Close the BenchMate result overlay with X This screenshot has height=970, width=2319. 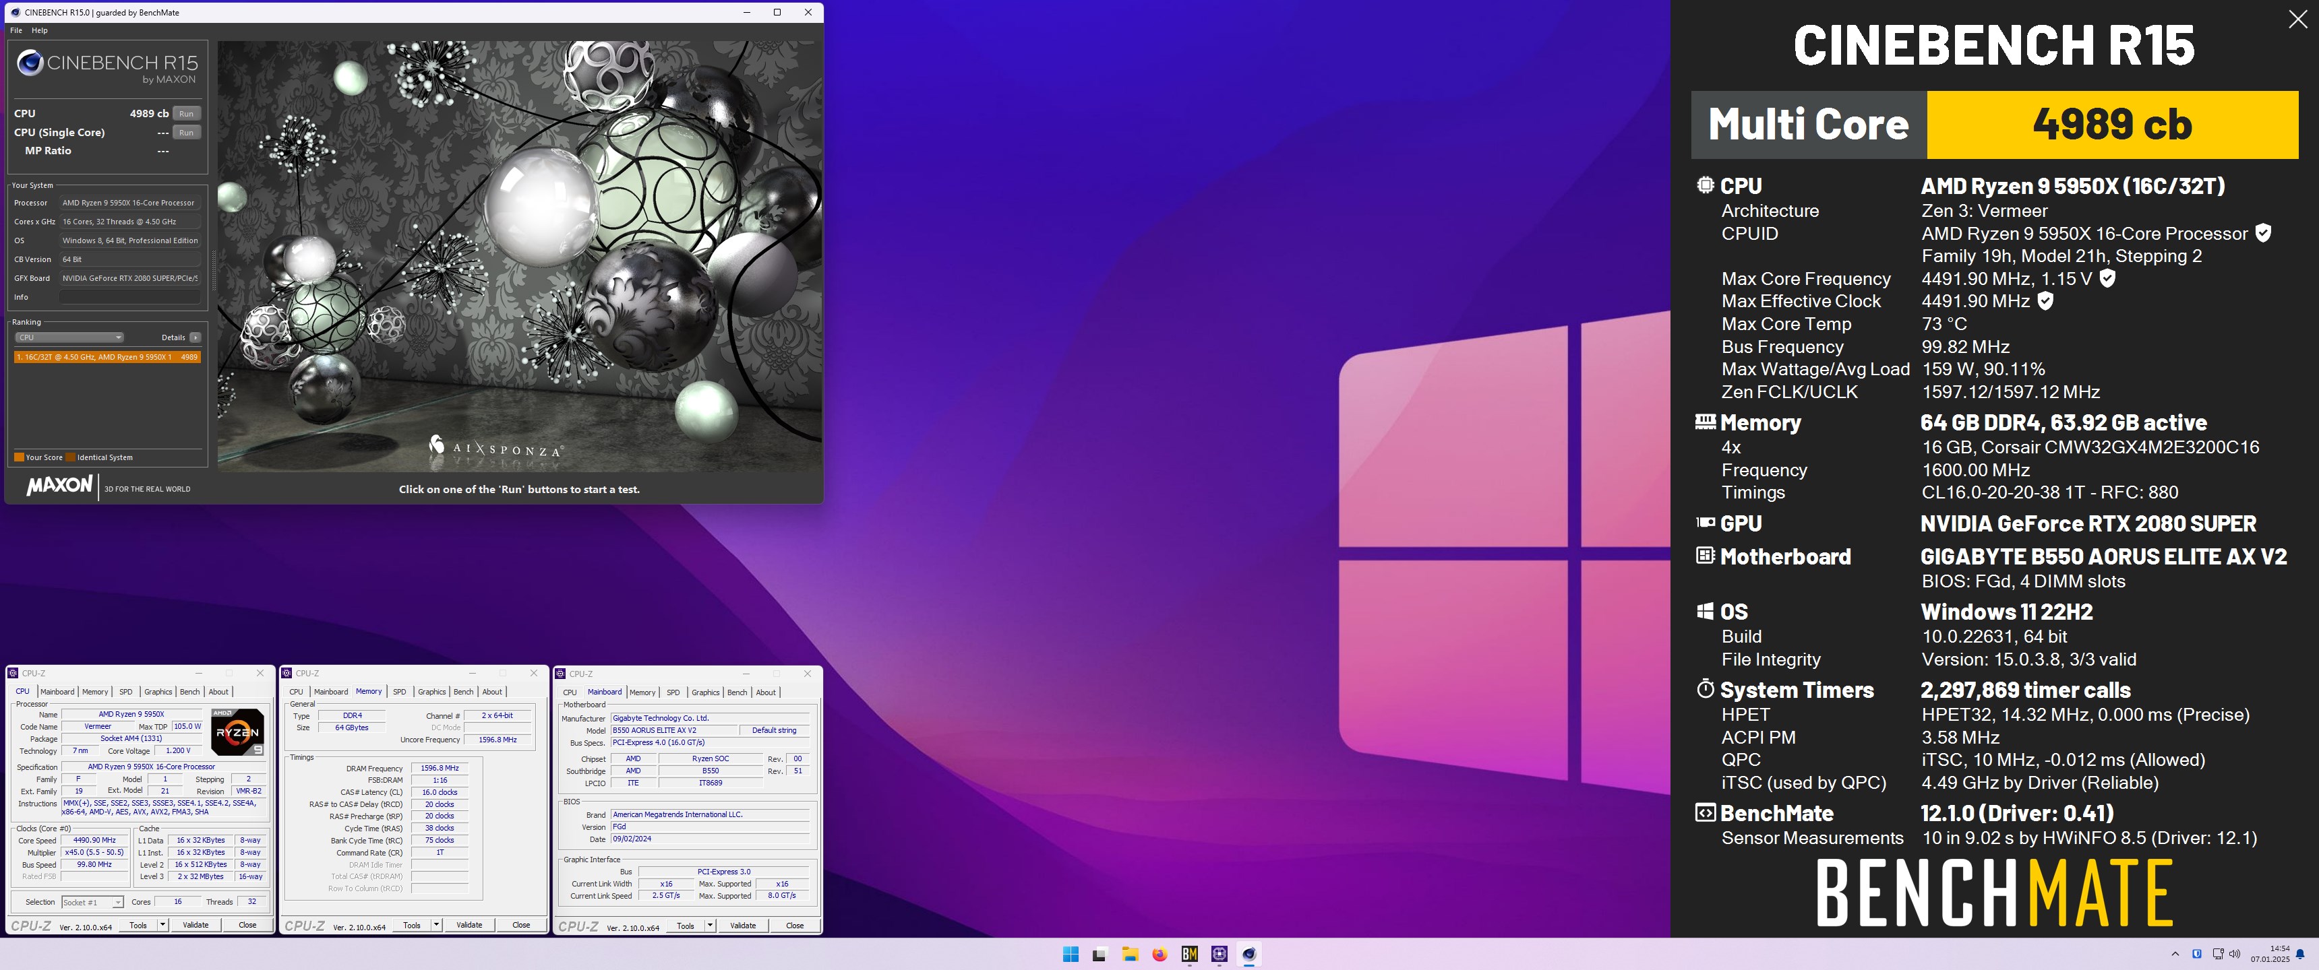[2297, 20]
